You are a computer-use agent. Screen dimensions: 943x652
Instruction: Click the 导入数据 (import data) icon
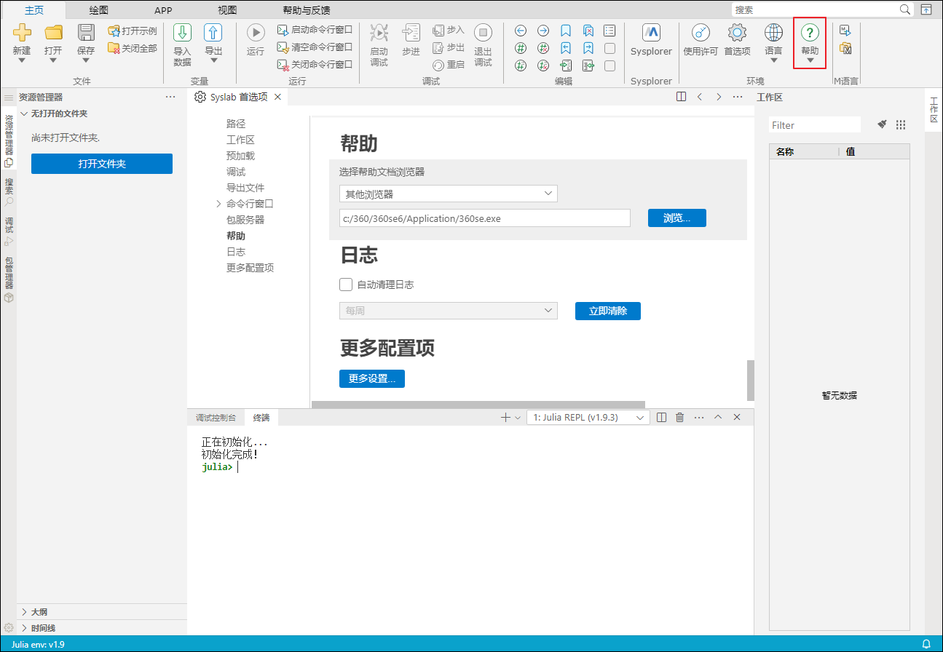pos(182,33)
